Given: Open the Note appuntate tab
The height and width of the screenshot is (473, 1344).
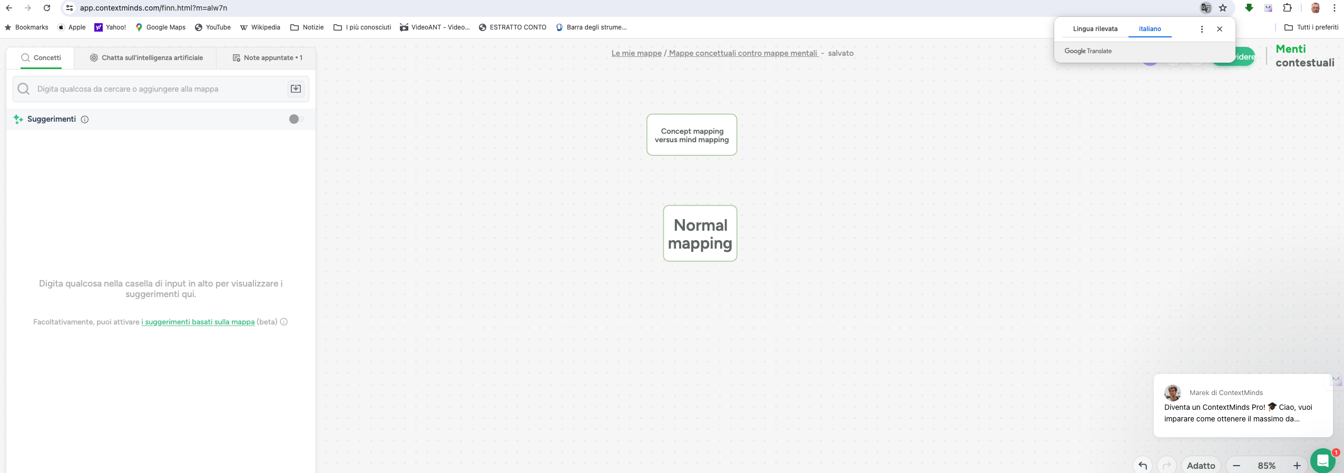Looking at the screenshot, I should tap(267, 58).
